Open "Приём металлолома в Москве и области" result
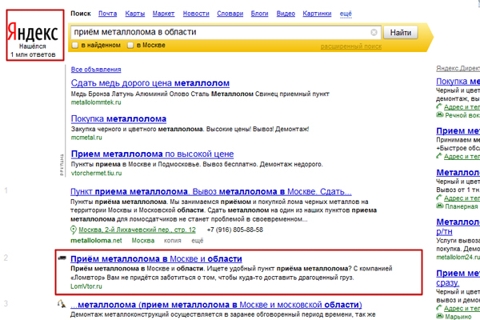 (156, 259)
